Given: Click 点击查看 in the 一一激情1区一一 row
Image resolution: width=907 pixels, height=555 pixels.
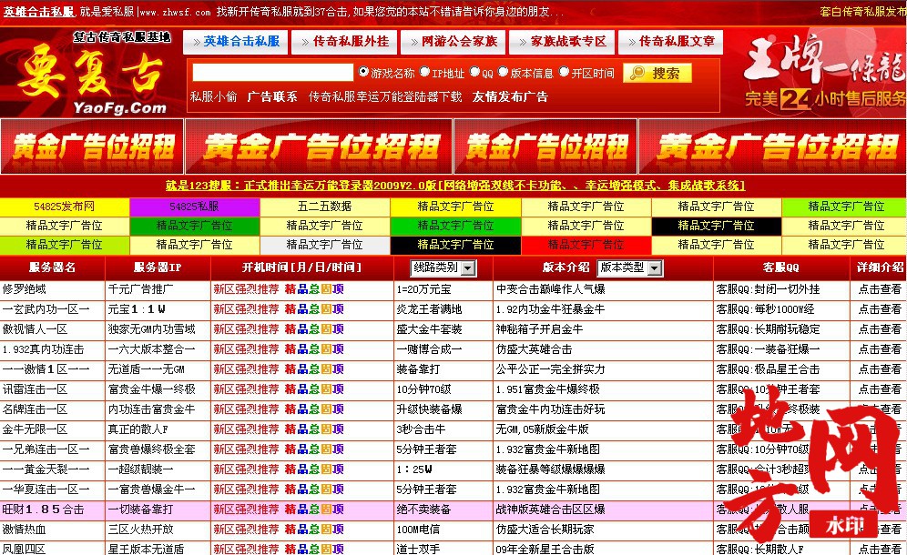Looking at the screenshot, I should pos(880,368).
